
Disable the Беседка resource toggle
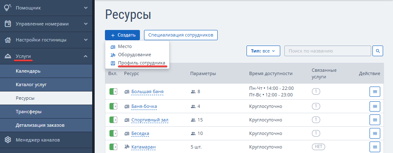tap(113, 133)
